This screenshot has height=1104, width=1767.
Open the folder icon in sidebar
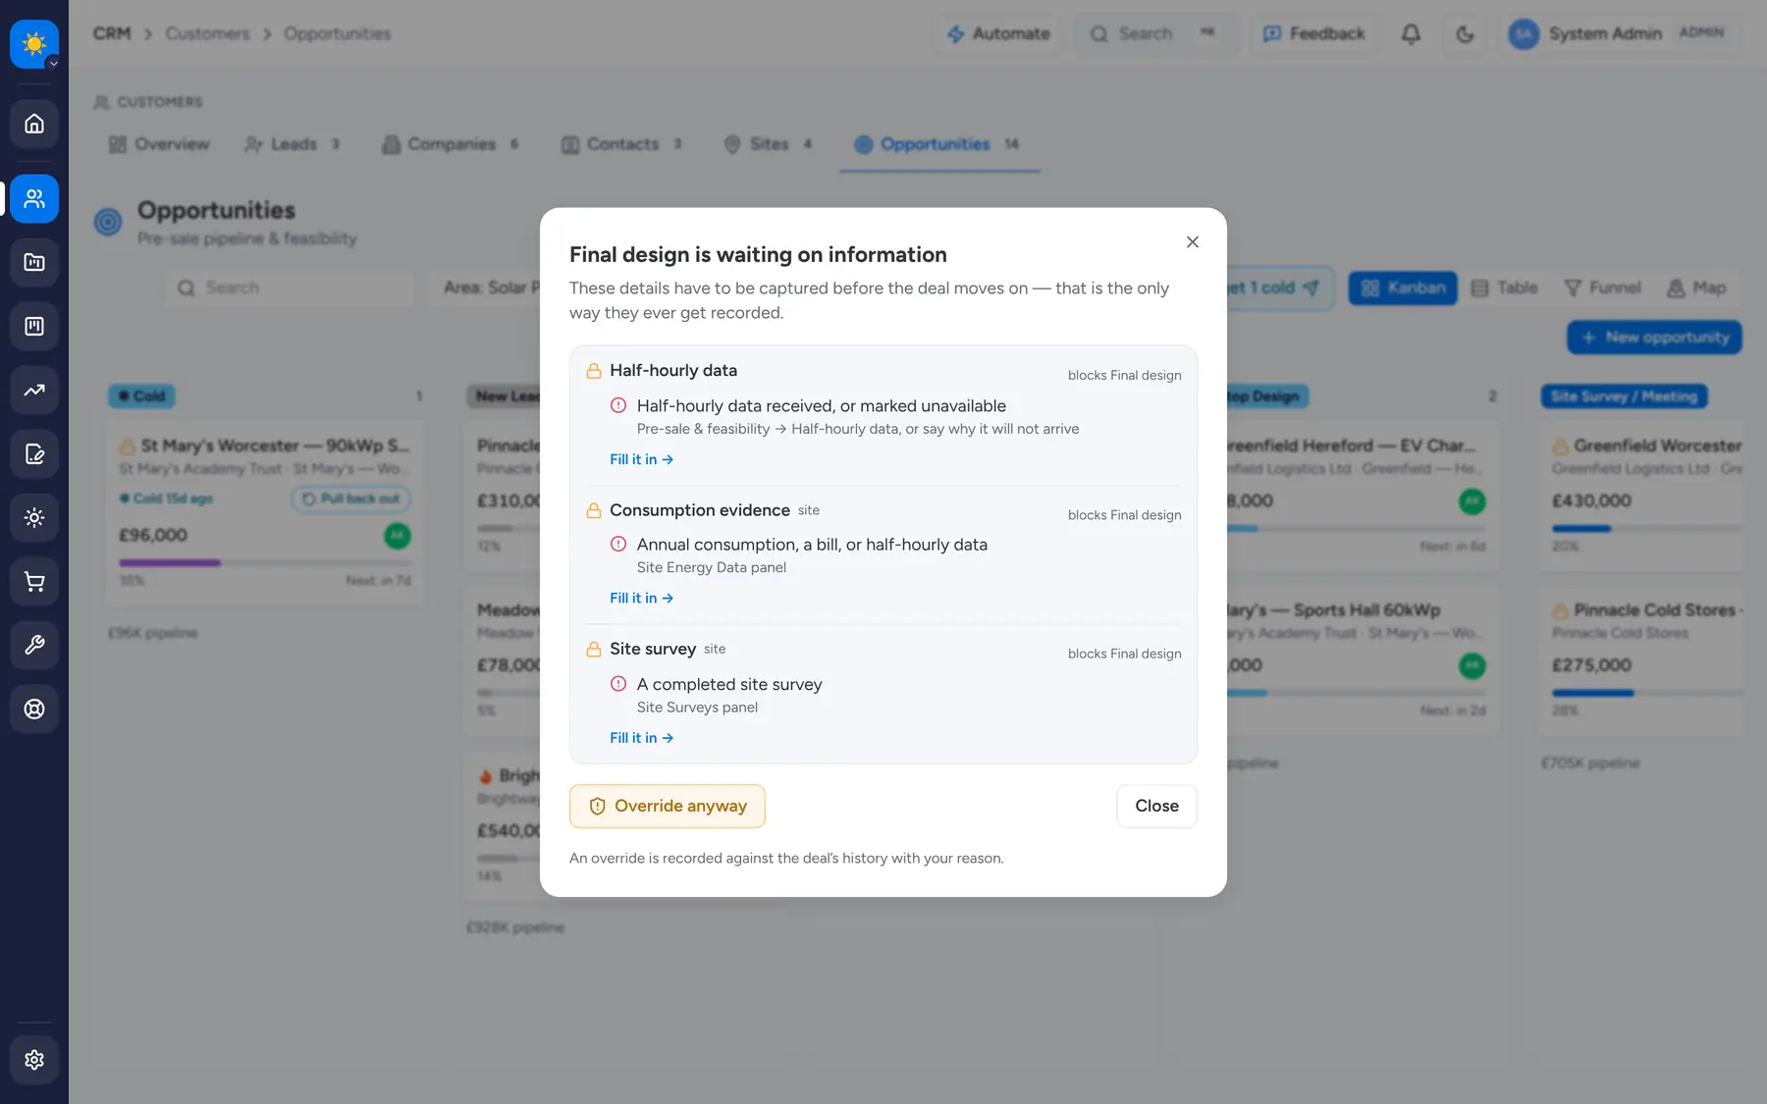(34, 262)
